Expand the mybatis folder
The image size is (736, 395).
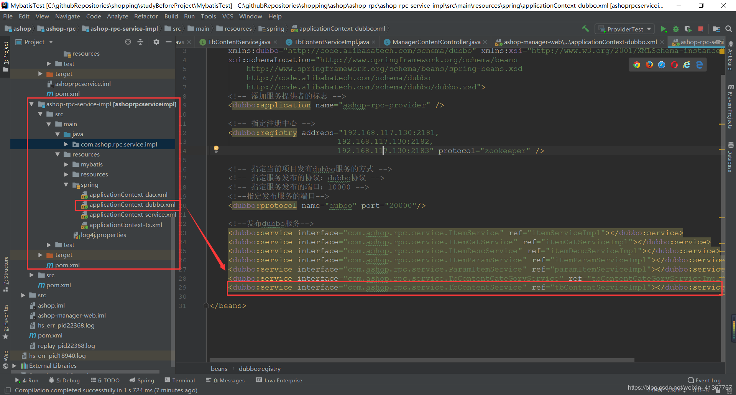(x=66, y=165)
